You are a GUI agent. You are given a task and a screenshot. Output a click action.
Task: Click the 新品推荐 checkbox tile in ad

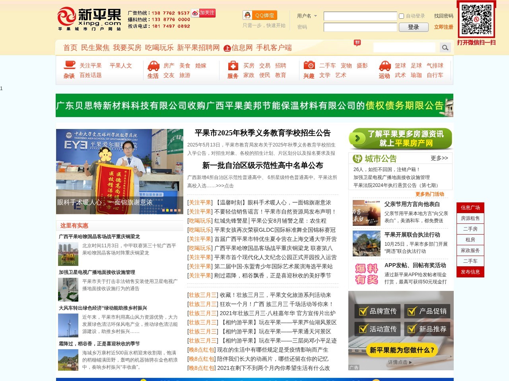pos(427,329)
